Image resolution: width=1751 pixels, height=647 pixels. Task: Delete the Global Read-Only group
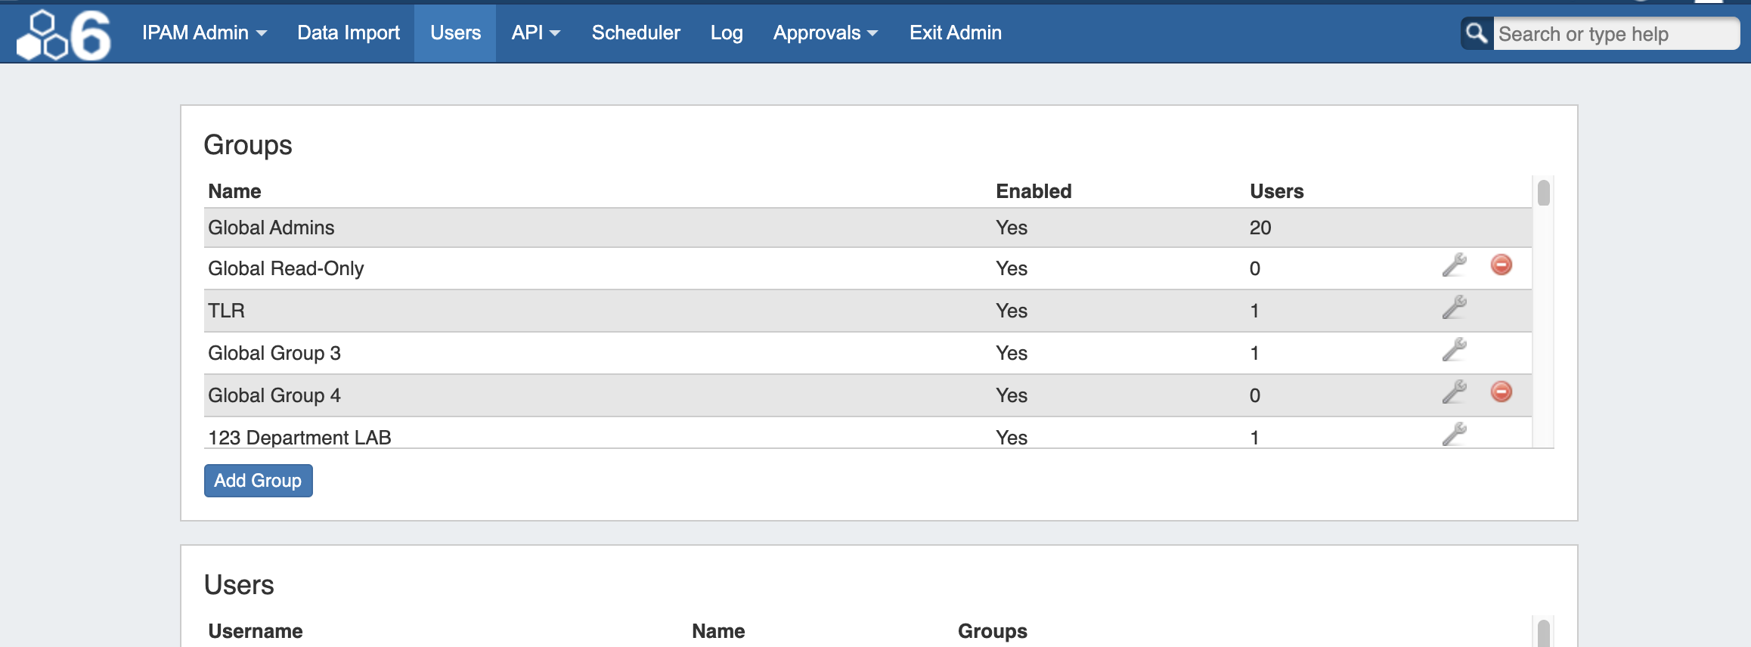1501,265
